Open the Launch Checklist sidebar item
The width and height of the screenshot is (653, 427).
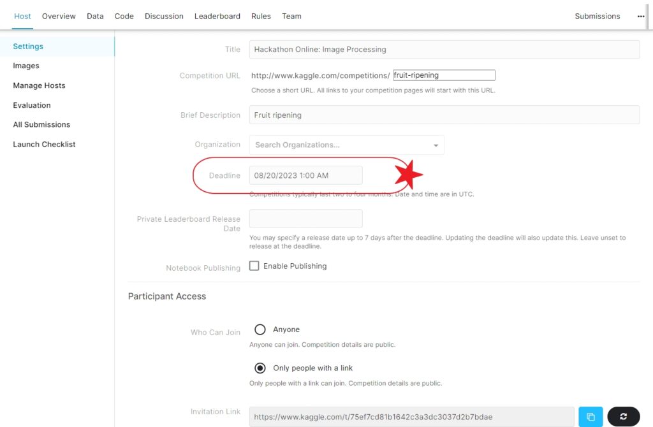pyautogui.click(x=44, y=144)
